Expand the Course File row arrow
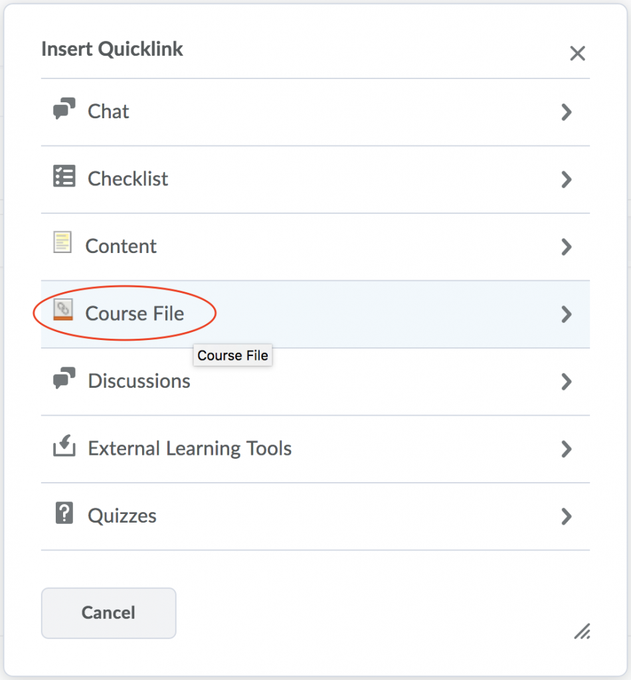Image resolution: width=631 pixels, height=680 pixels. tap(567, 315)
